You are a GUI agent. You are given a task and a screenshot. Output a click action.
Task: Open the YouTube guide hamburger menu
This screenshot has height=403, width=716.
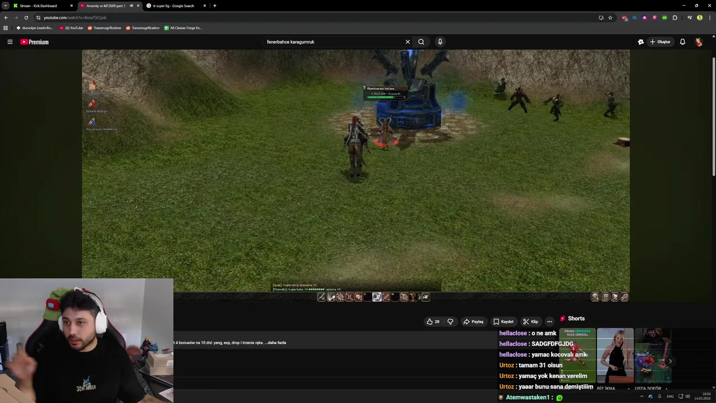(x=10, y=42)
